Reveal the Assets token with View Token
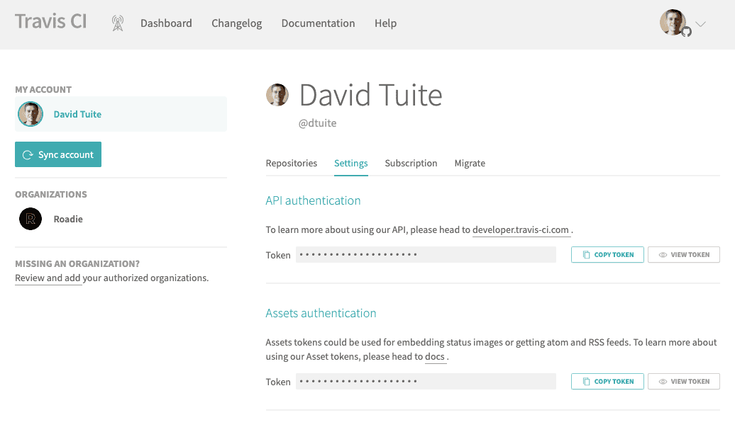 click(683, 382)
